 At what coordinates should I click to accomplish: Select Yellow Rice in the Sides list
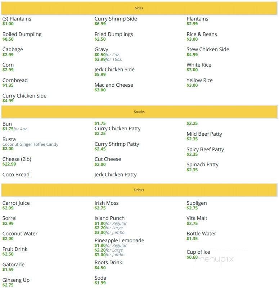pos(199,80)
